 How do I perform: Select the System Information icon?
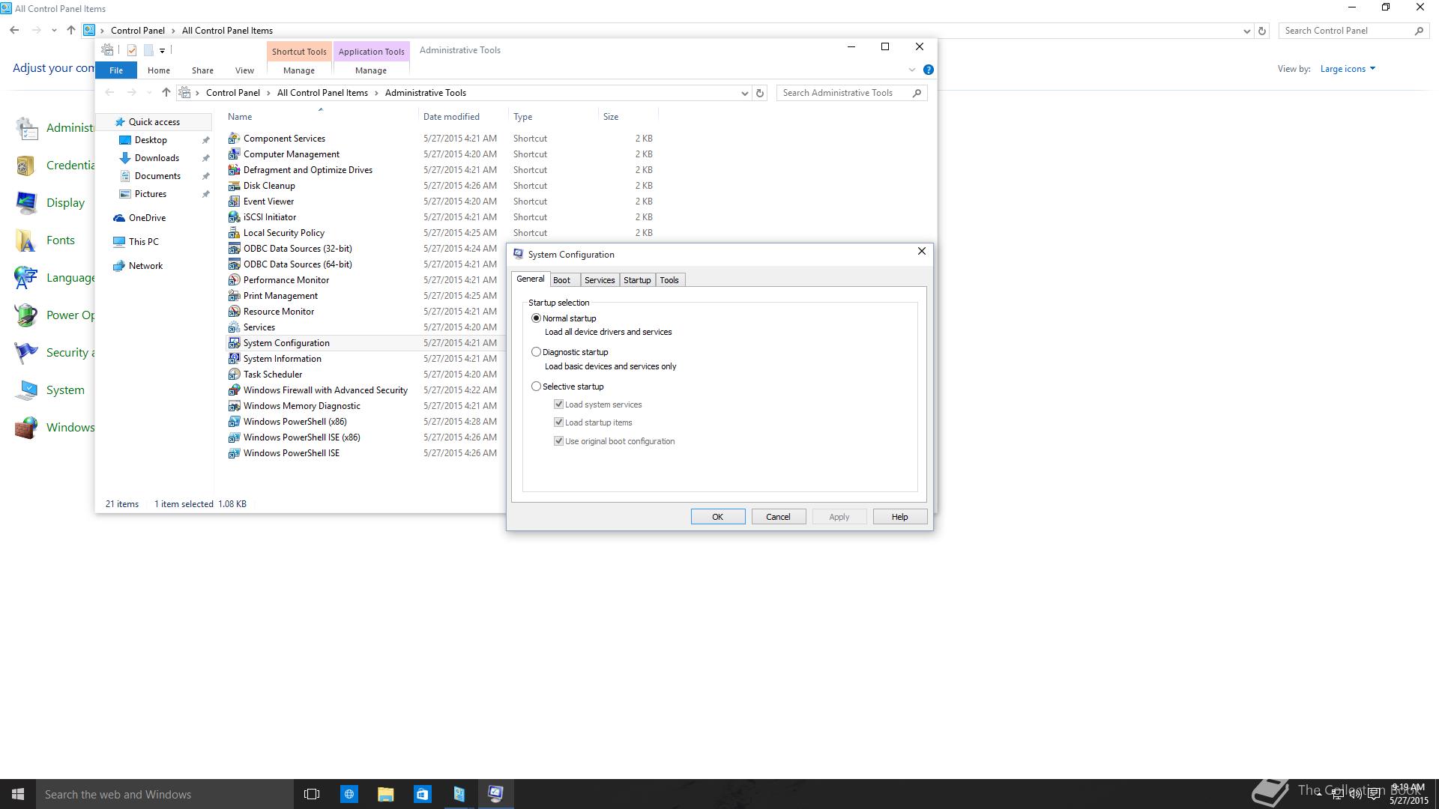pyautogui.click(x=234, y=359)
